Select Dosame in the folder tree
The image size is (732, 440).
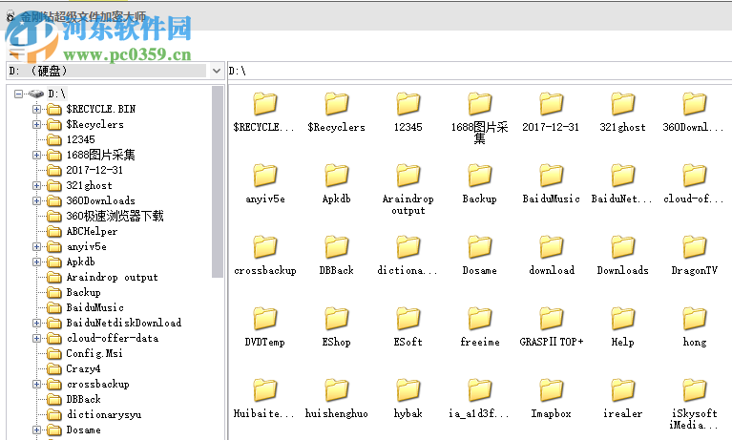83,430
